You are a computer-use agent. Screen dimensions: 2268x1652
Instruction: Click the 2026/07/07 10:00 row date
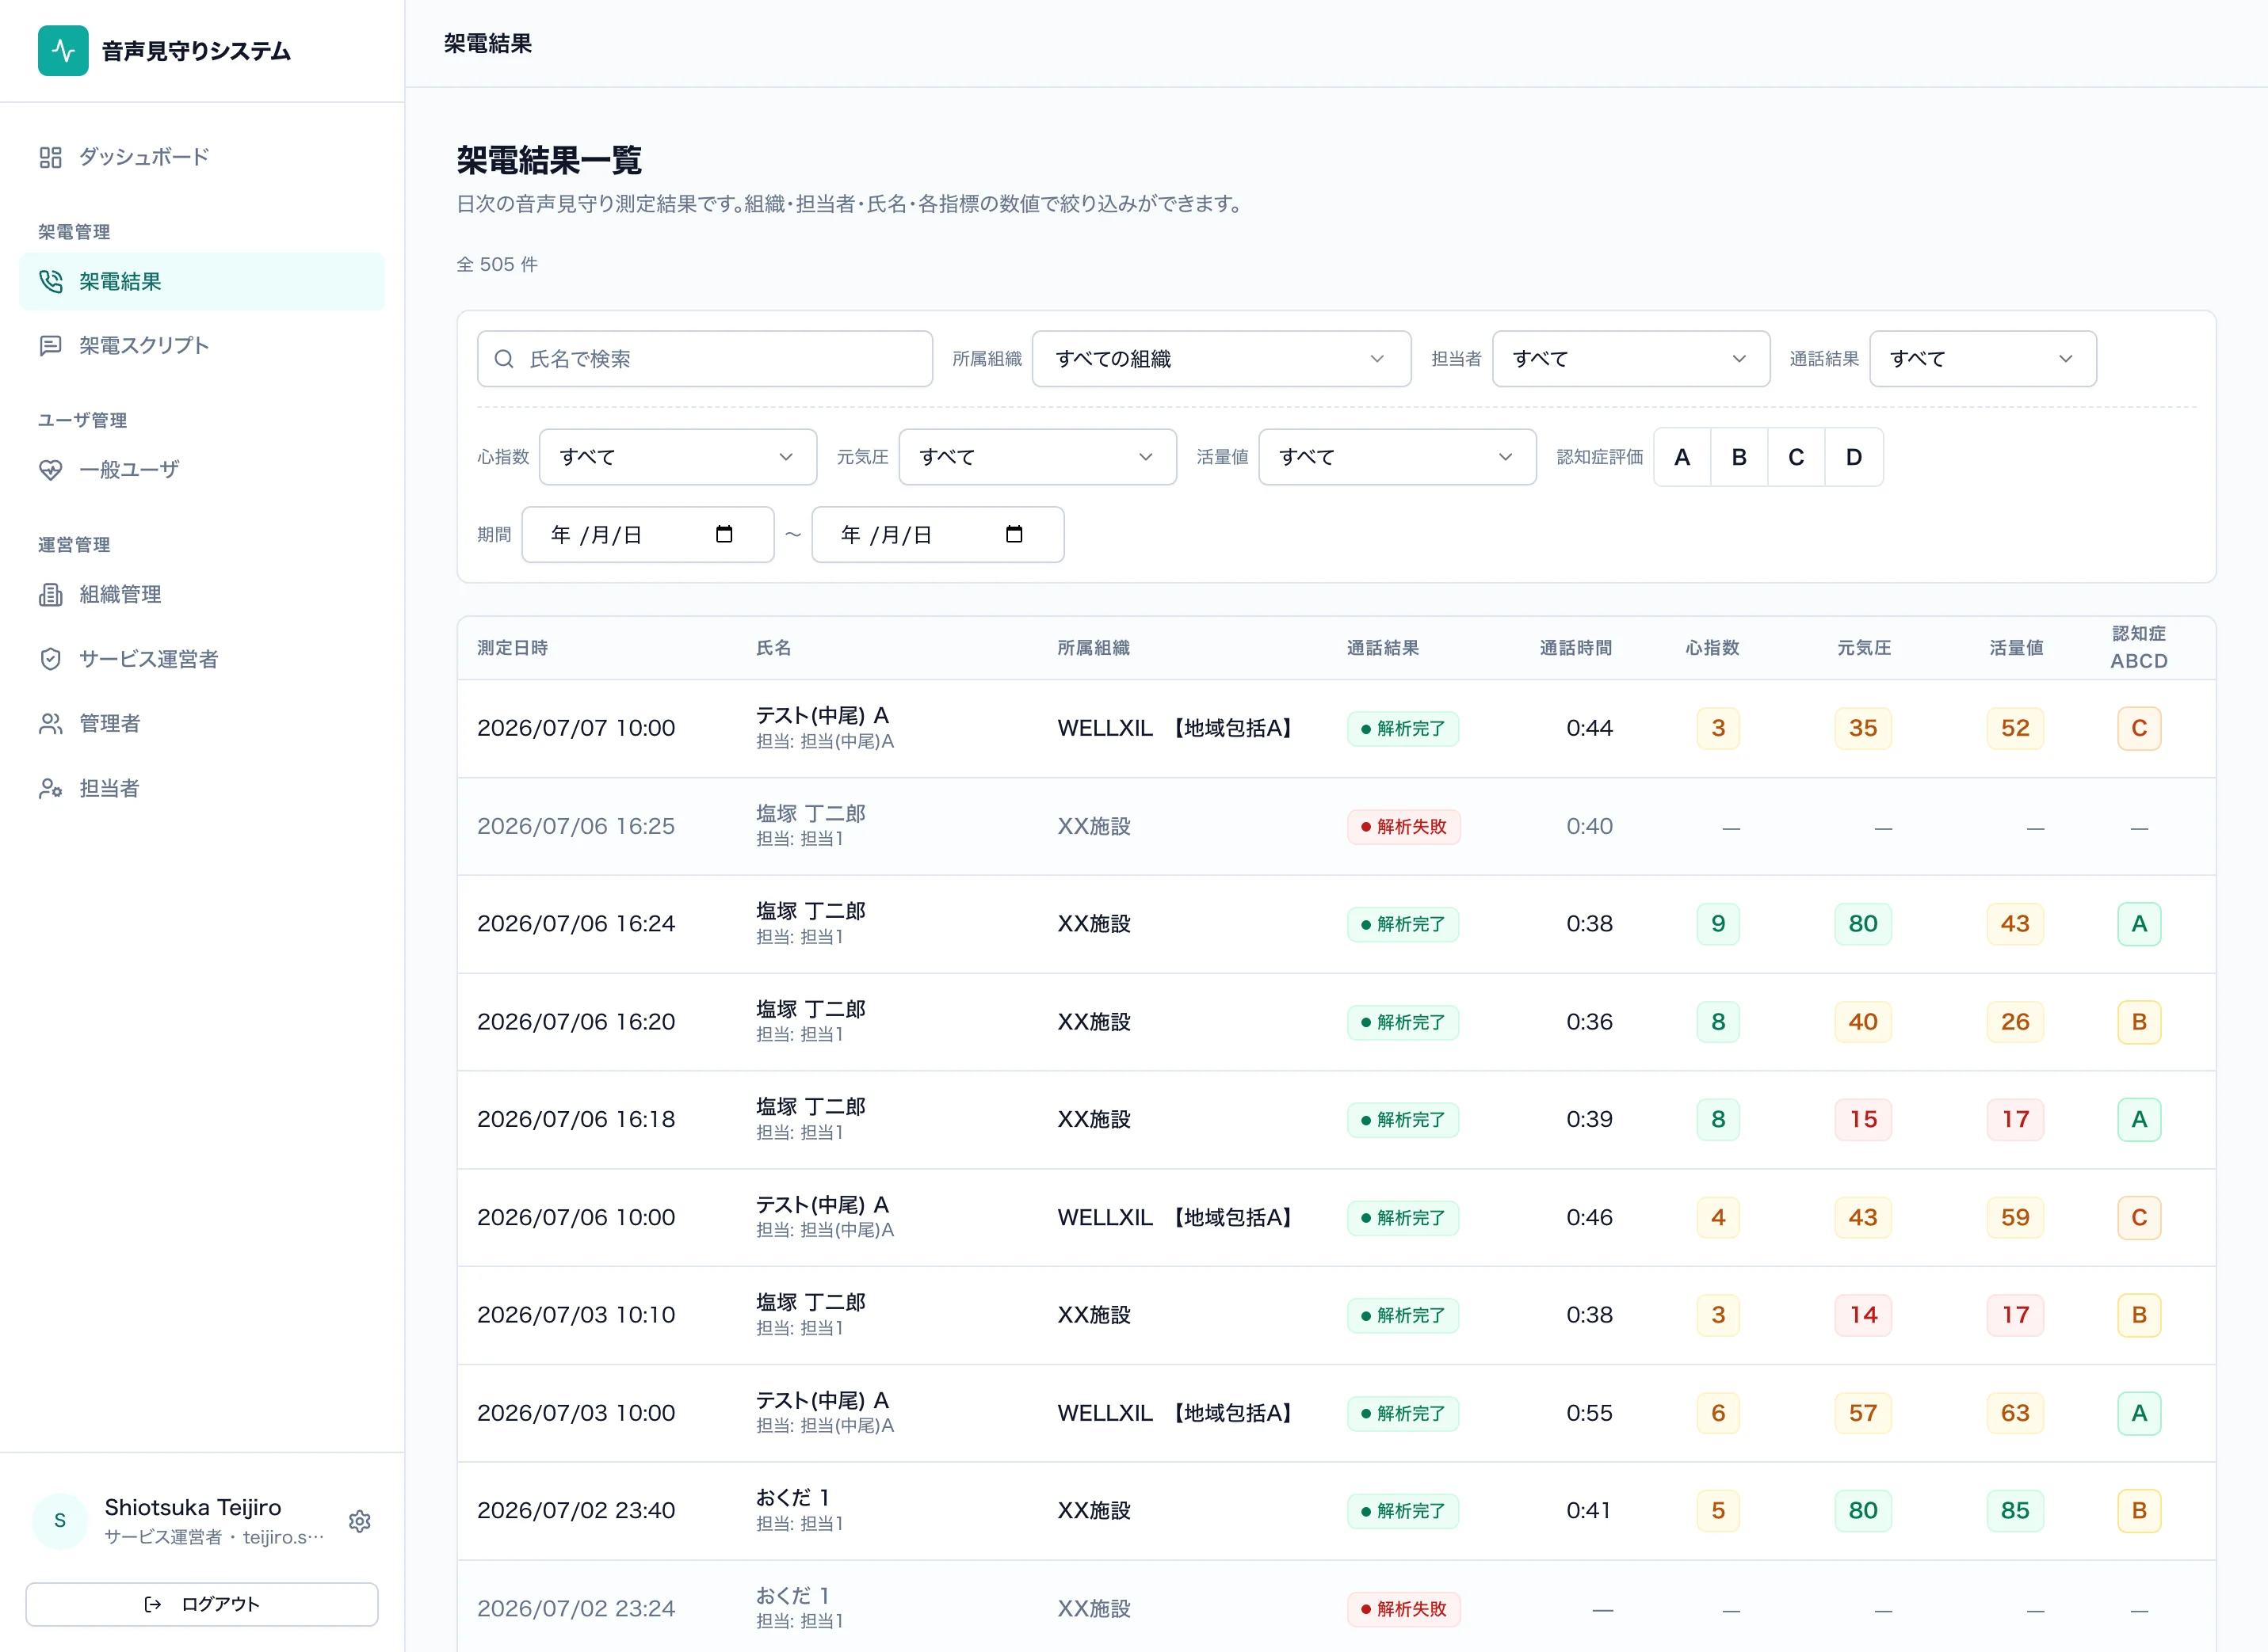coord(576,728)
